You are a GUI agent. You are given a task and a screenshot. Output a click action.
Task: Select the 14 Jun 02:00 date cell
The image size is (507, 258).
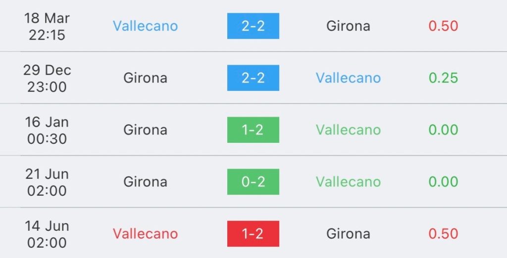pyautogui.click(x=47, y=234)
